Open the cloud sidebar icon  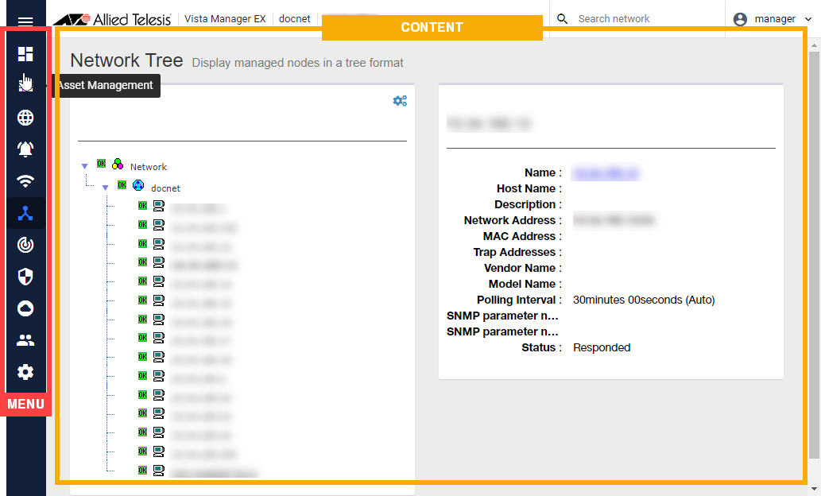pyautogui.click(x=25, y=308)
